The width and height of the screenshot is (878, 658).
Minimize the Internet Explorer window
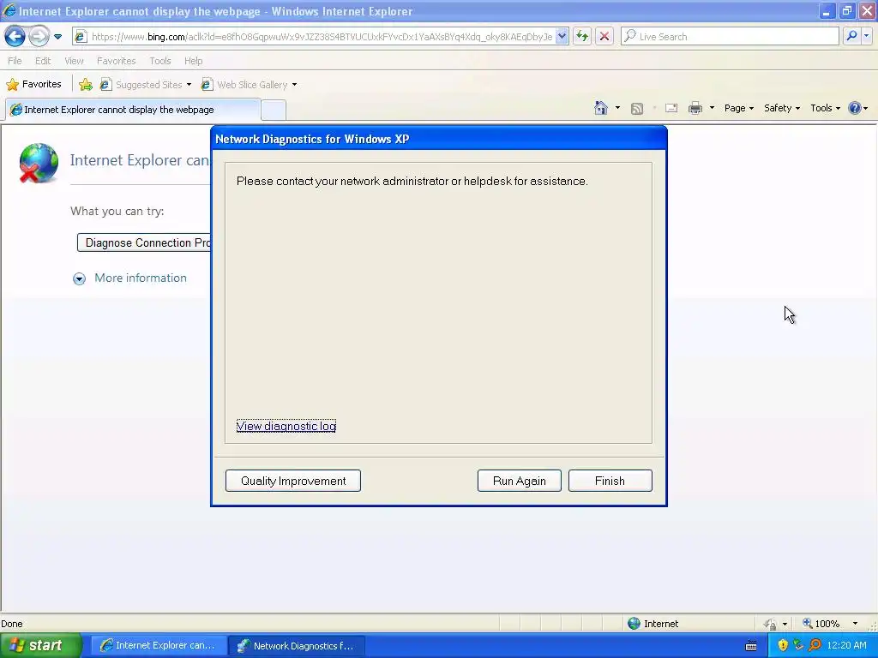pyautogui.click(x=827, y=11)
